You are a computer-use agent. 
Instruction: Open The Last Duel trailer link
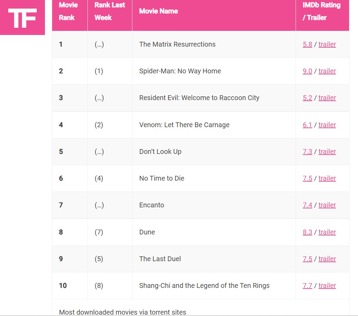tap(327, 259)
